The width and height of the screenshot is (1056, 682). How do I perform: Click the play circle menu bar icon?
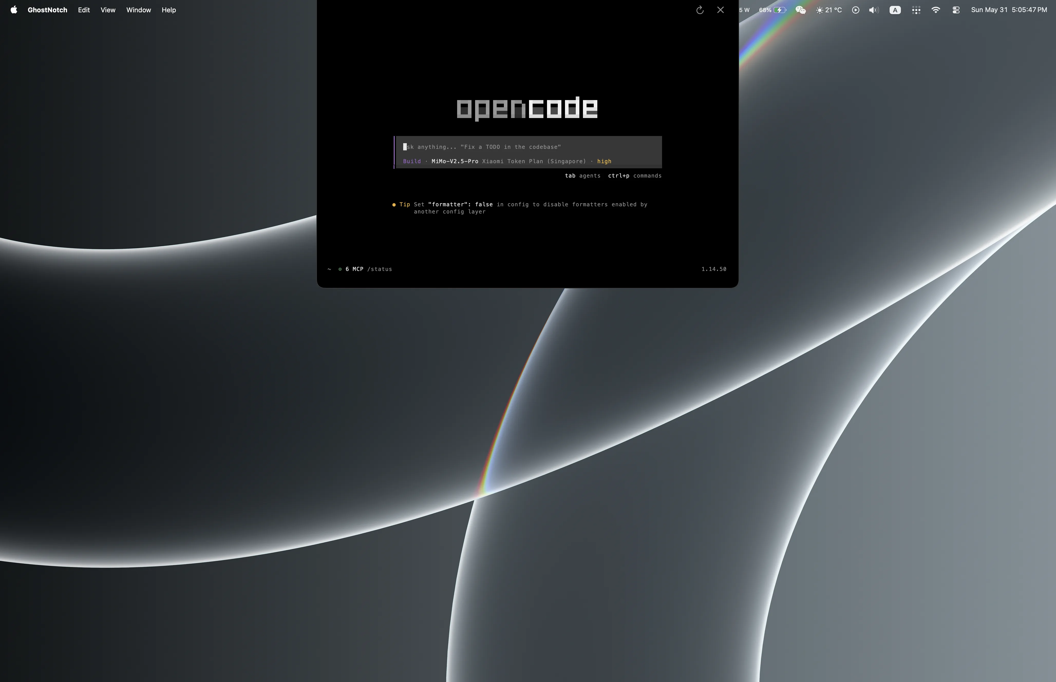coord(855,10)
